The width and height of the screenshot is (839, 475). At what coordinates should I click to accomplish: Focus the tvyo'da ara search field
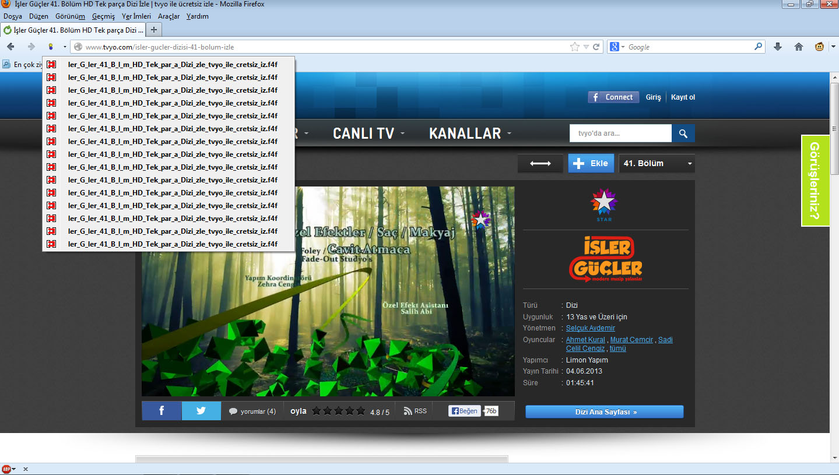pos(620,133)
